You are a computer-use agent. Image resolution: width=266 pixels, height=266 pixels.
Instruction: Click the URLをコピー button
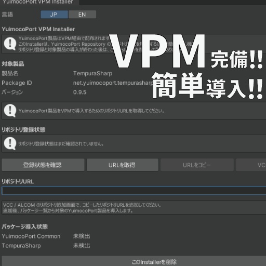coord(197,165)
